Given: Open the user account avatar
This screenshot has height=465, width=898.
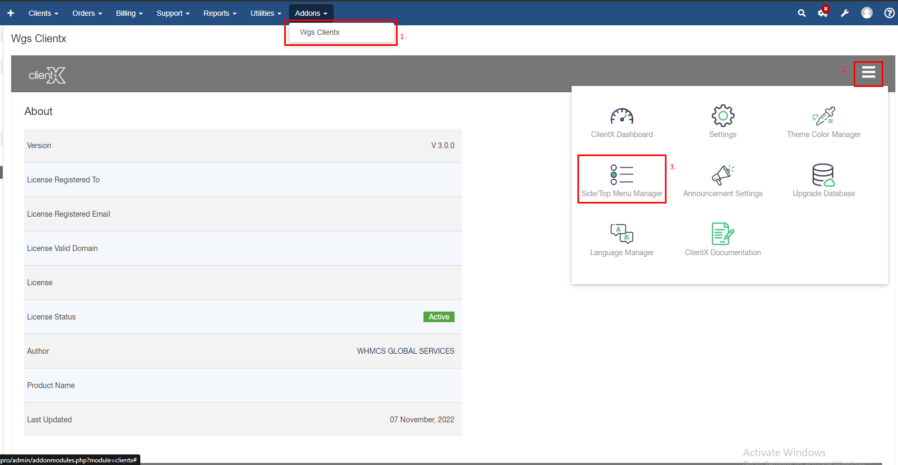Looking at the screenshot, I should 866,13.
